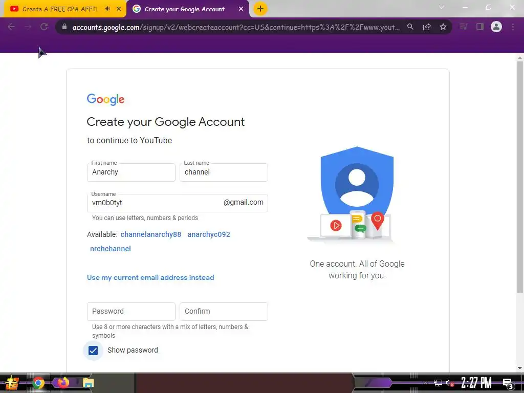Click the browser back arrow
Viewport: 524px width, 393px height.
11,27
